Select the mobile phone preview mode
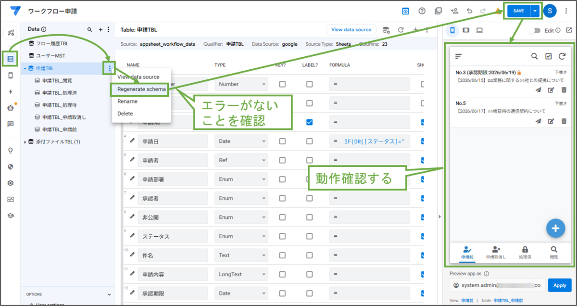Viewport: 577px width, 306px height. click(x=452, y=30)
